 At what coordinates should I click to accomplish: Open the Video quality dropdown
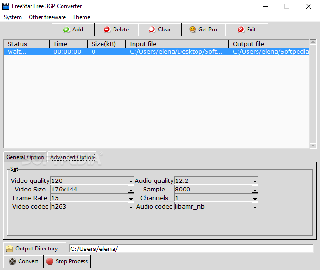131,181
